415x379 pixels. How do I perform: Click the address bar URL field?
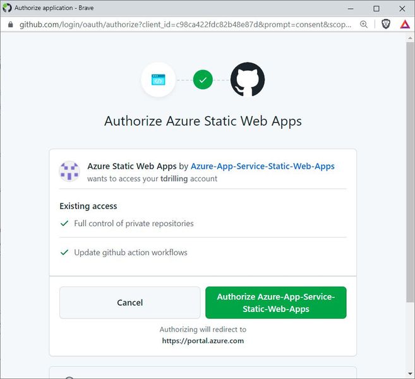(x=185, y=25)
